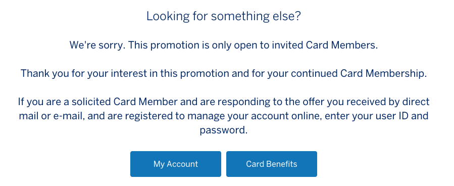The image size is (454, 186).
Task: Click the 'If you are a solicited' paragraph
Action: pos(224,116)
